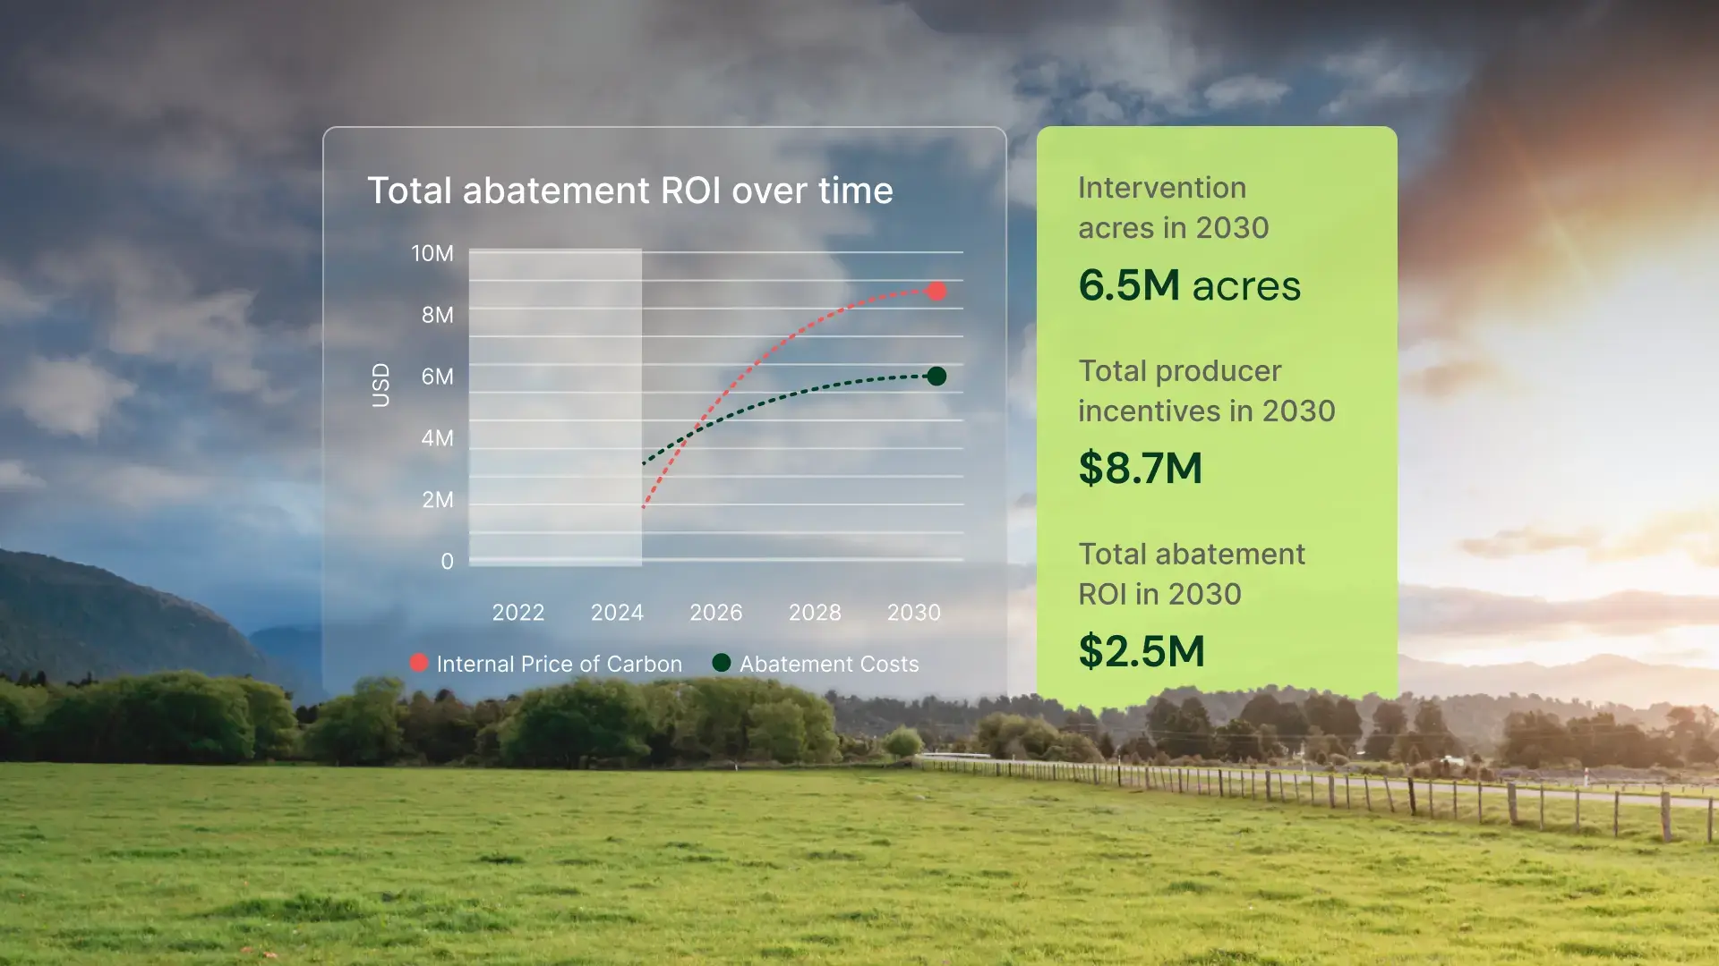Click the 2030 x-axis label
This screenshot has width=1719, height=966.
click(913, 613)
